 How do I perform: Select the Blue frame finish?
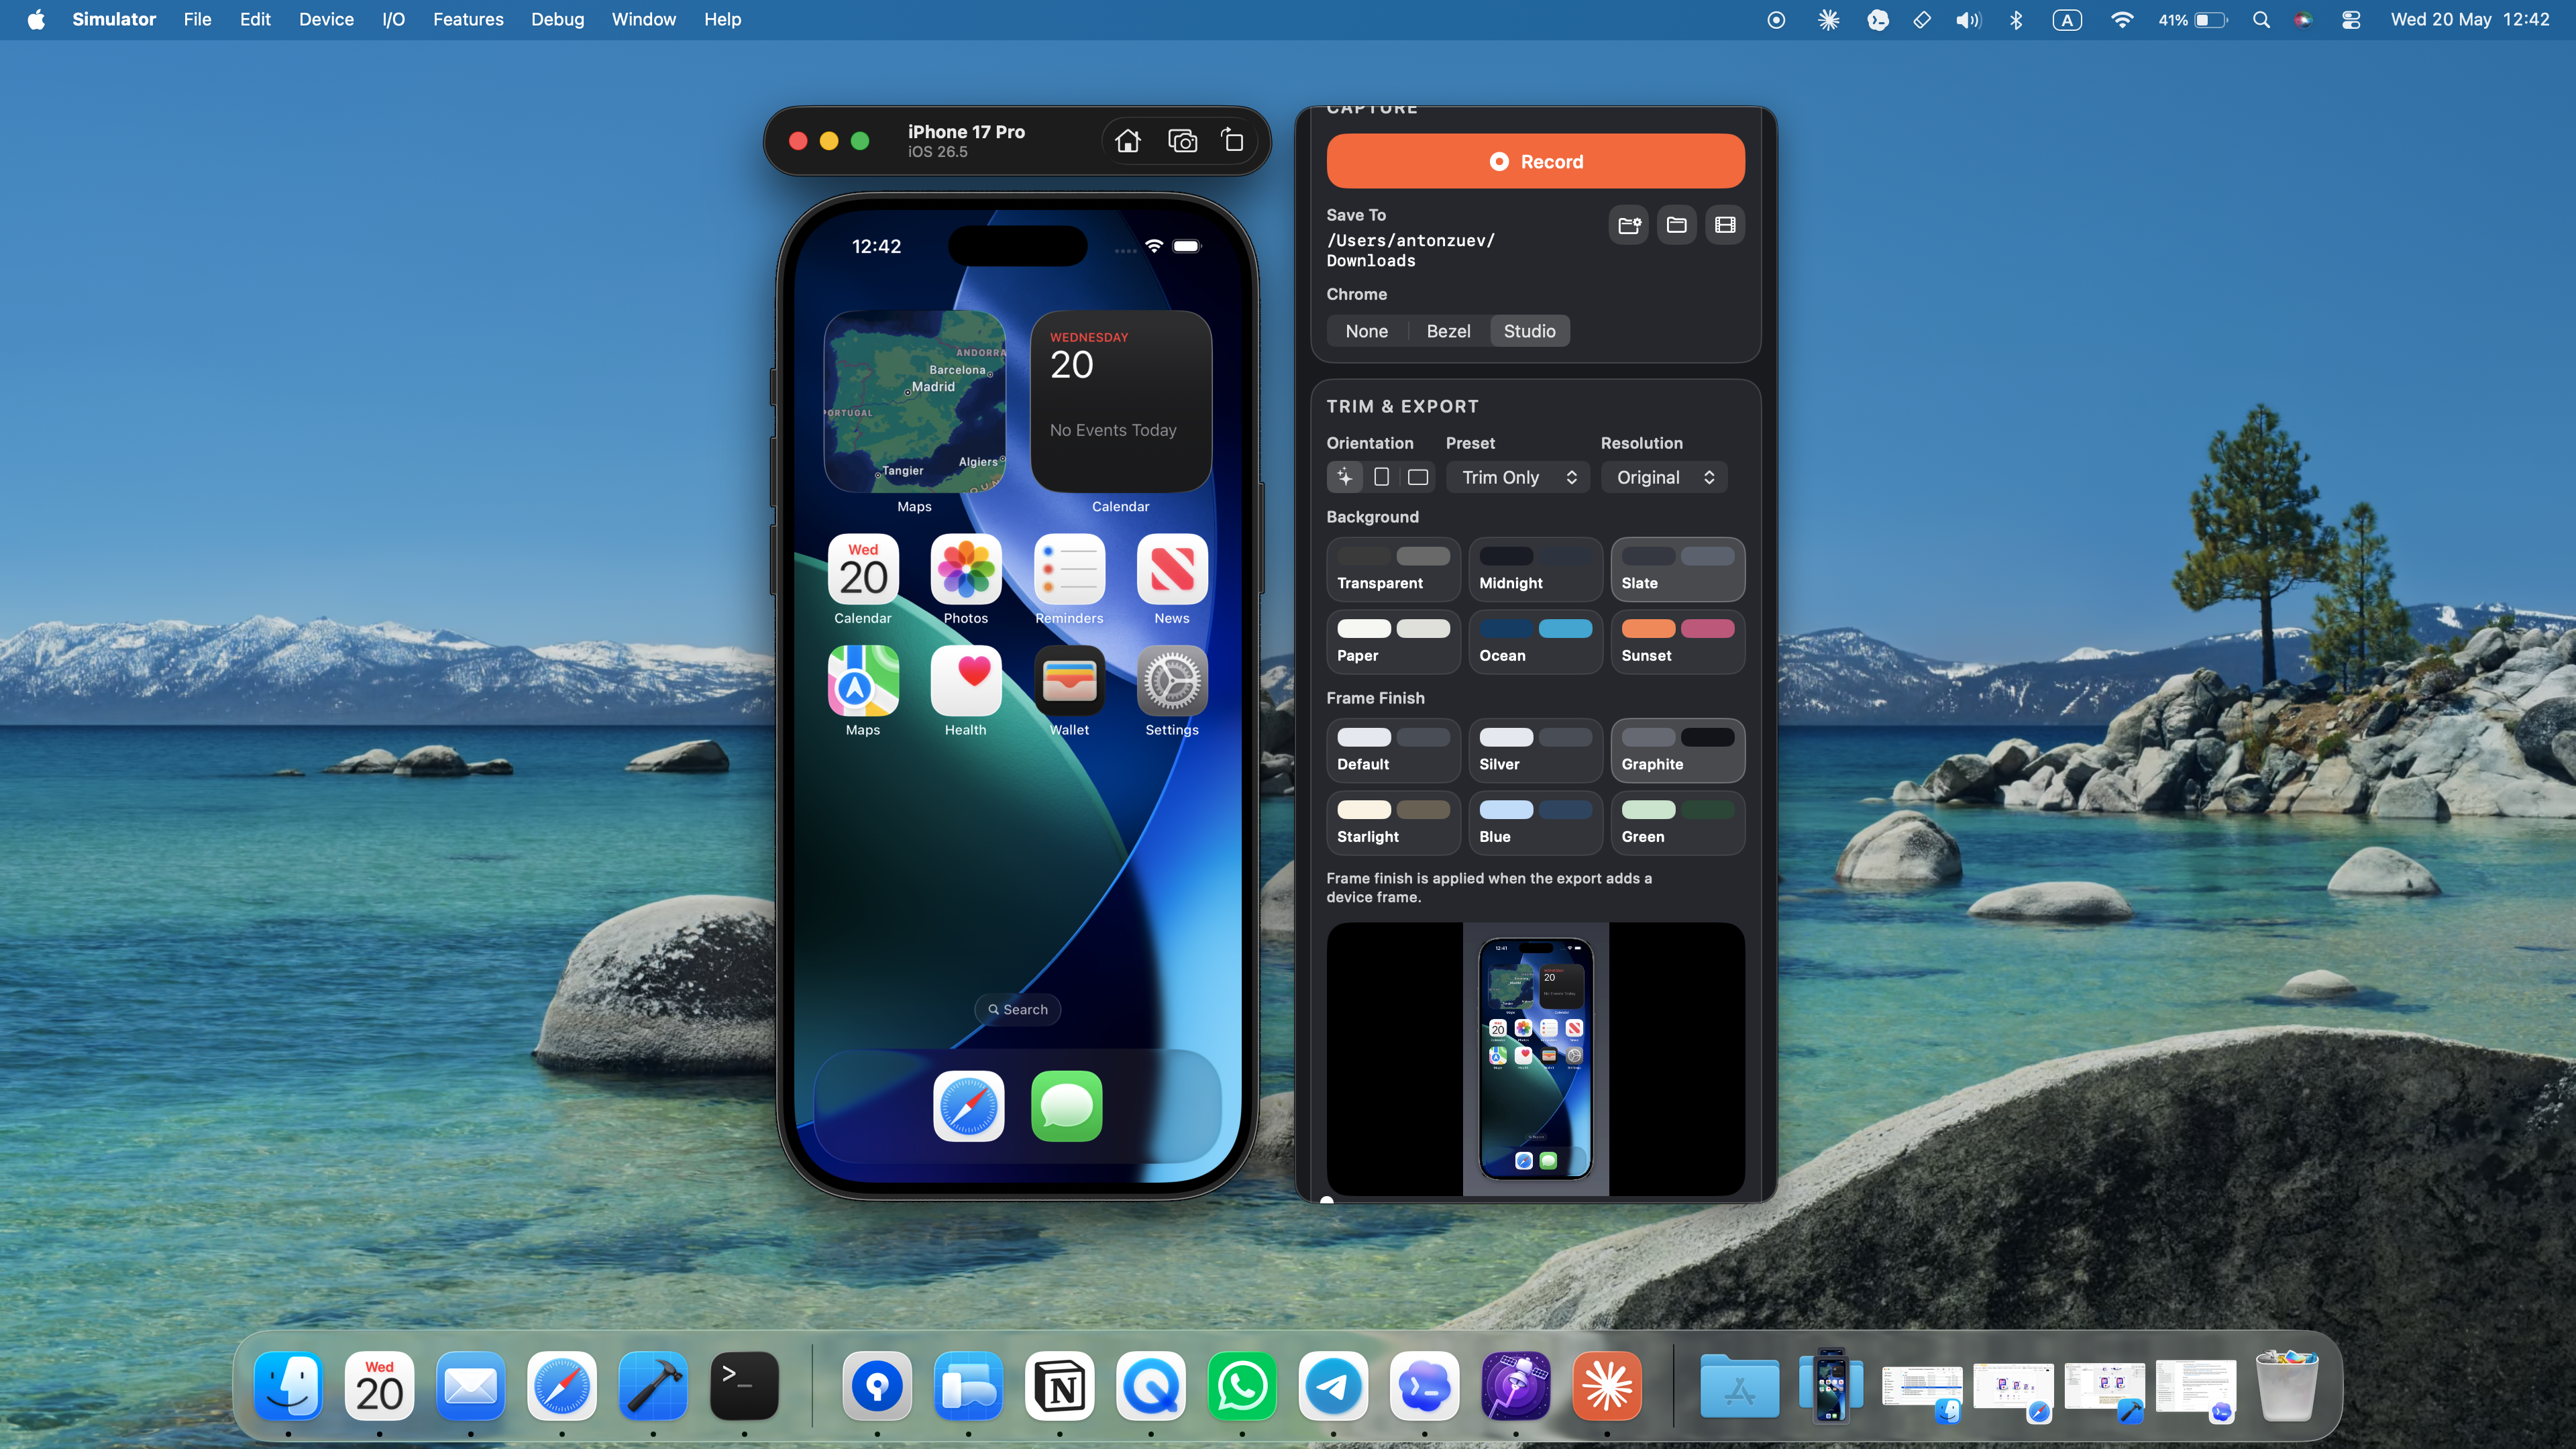[x=1535, y=823]
